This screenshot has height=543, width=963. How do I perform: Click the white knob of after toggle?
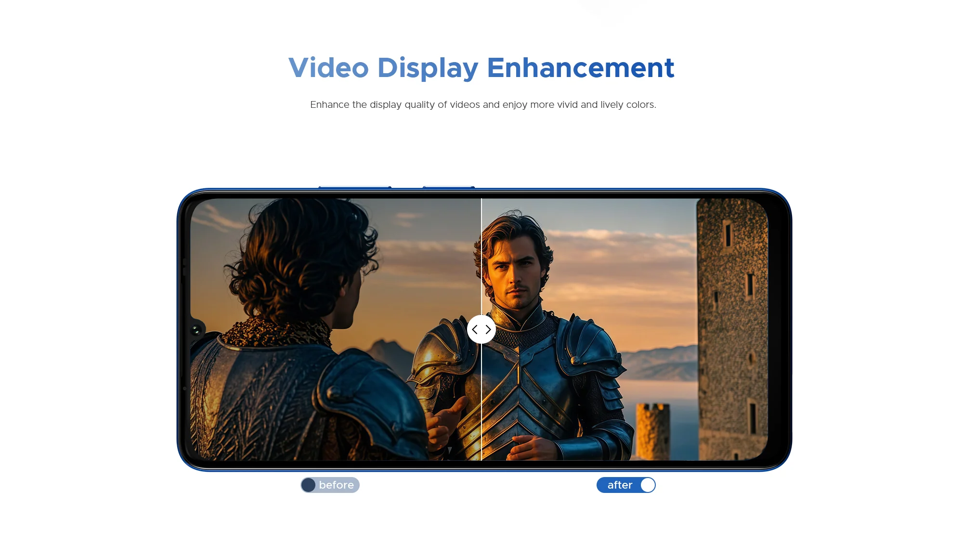[648, 485]
